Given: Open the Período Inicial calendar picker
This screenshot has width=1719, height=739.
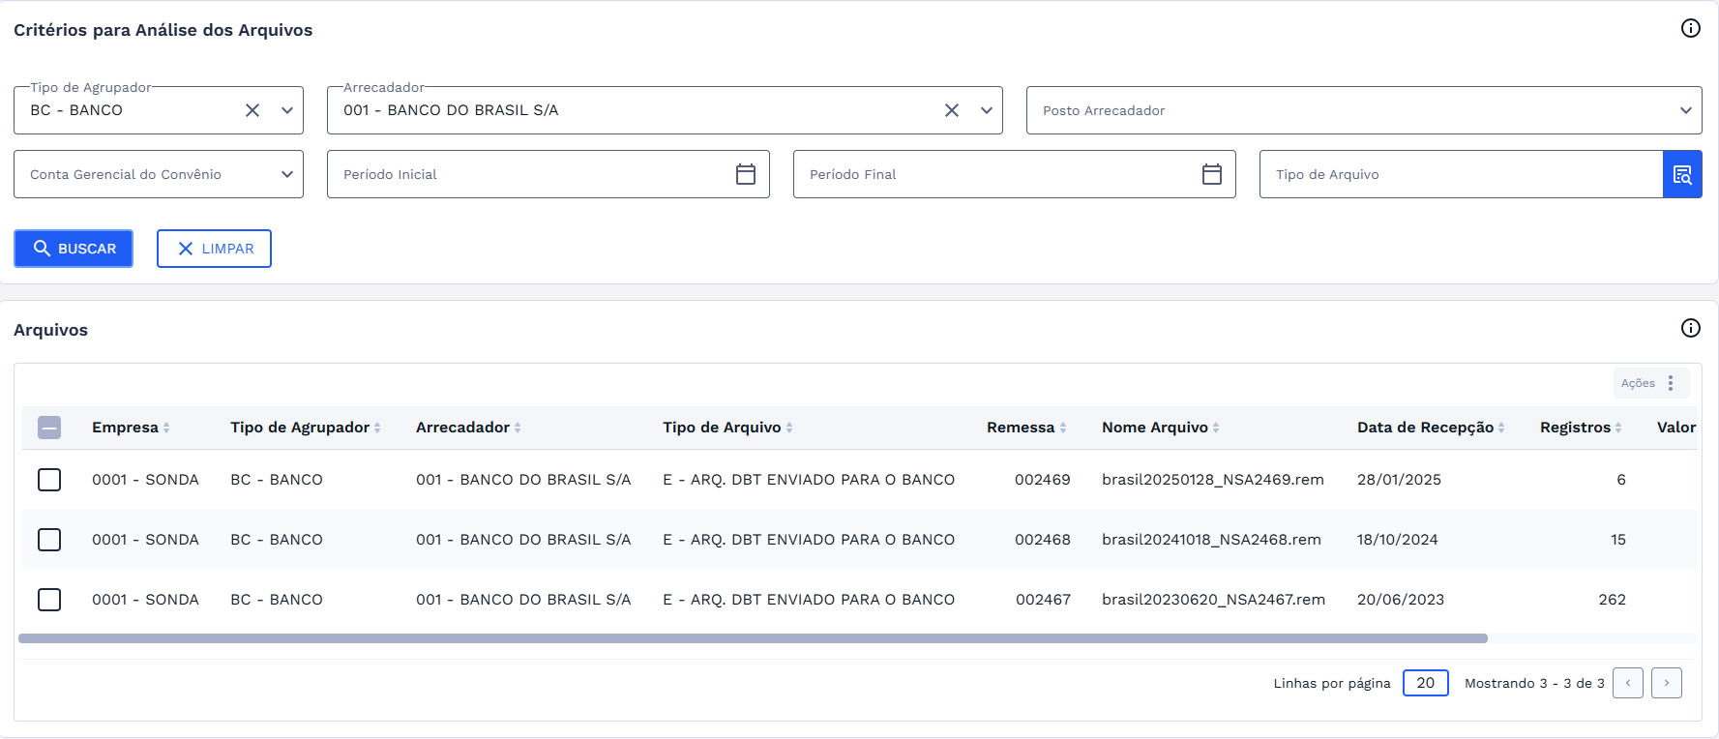Looking at the screenshot, I should click(745, 174).
